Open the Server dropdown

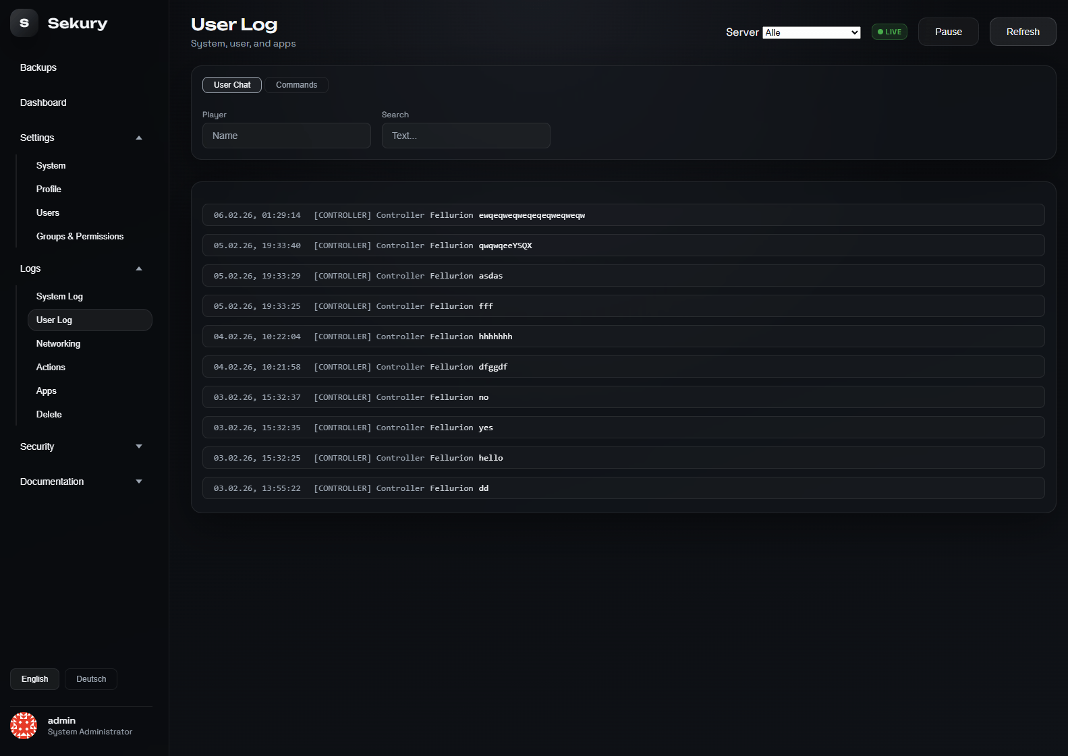click(x=811, y=32)
